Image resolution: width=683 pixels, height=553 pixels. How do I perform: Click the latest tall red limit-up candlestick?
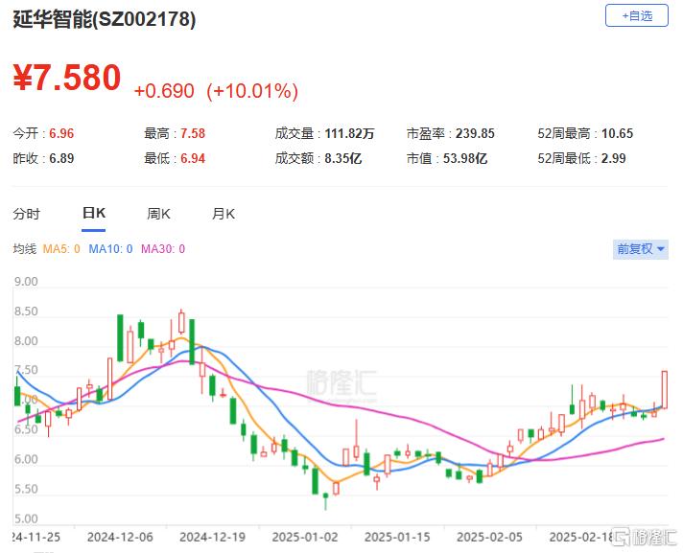pyautogui.click(x=665, y=389)
